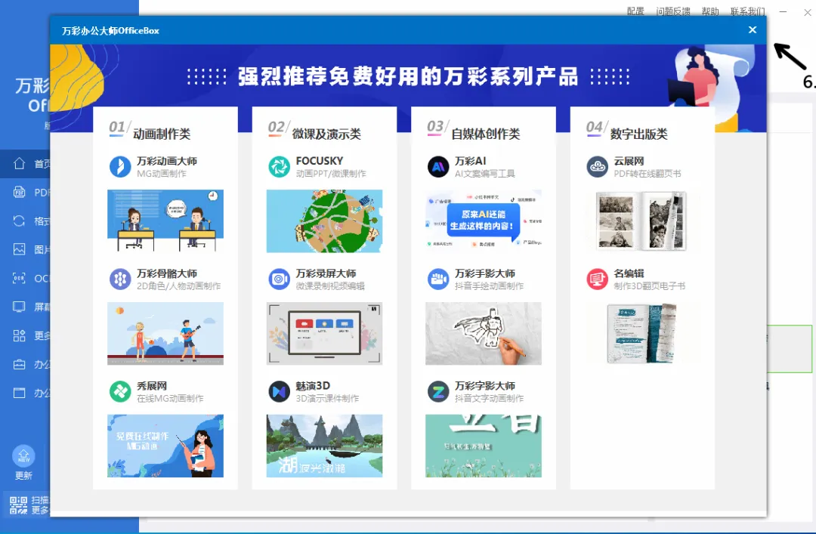Click the screen tools sidebar icon
The width and height of the screenshot is (816, 534).
coord(19,307)
